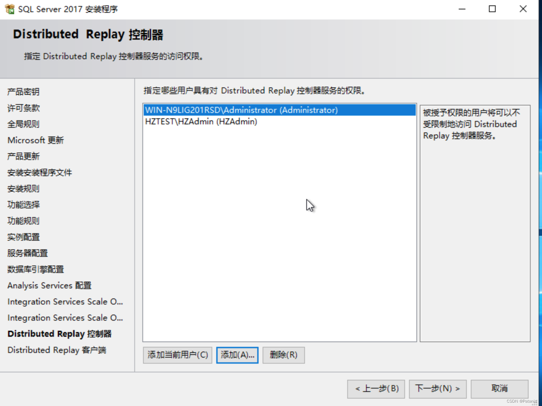Minimize the SQL Server setup window
Screen dimensions: 542x406
462,9
